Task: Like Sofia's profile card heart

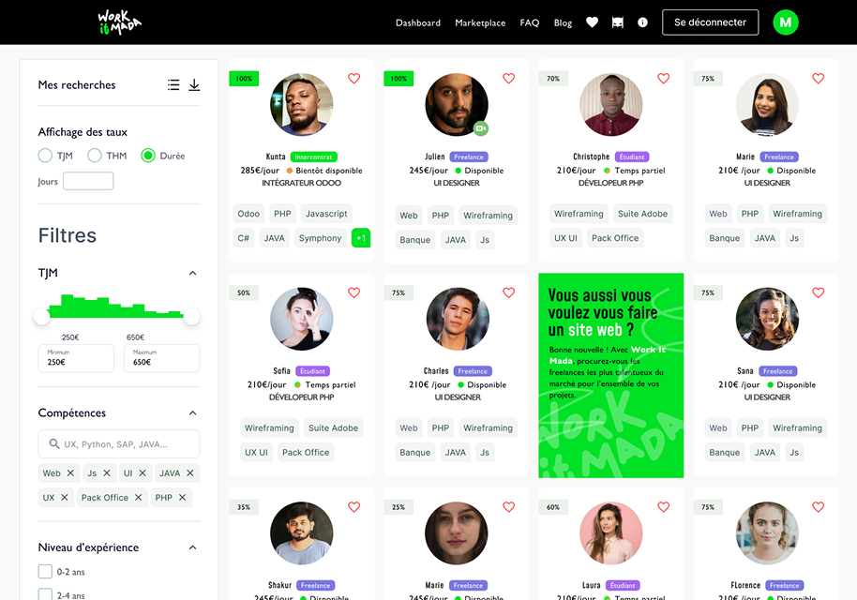Action: (x=354, y=292)
